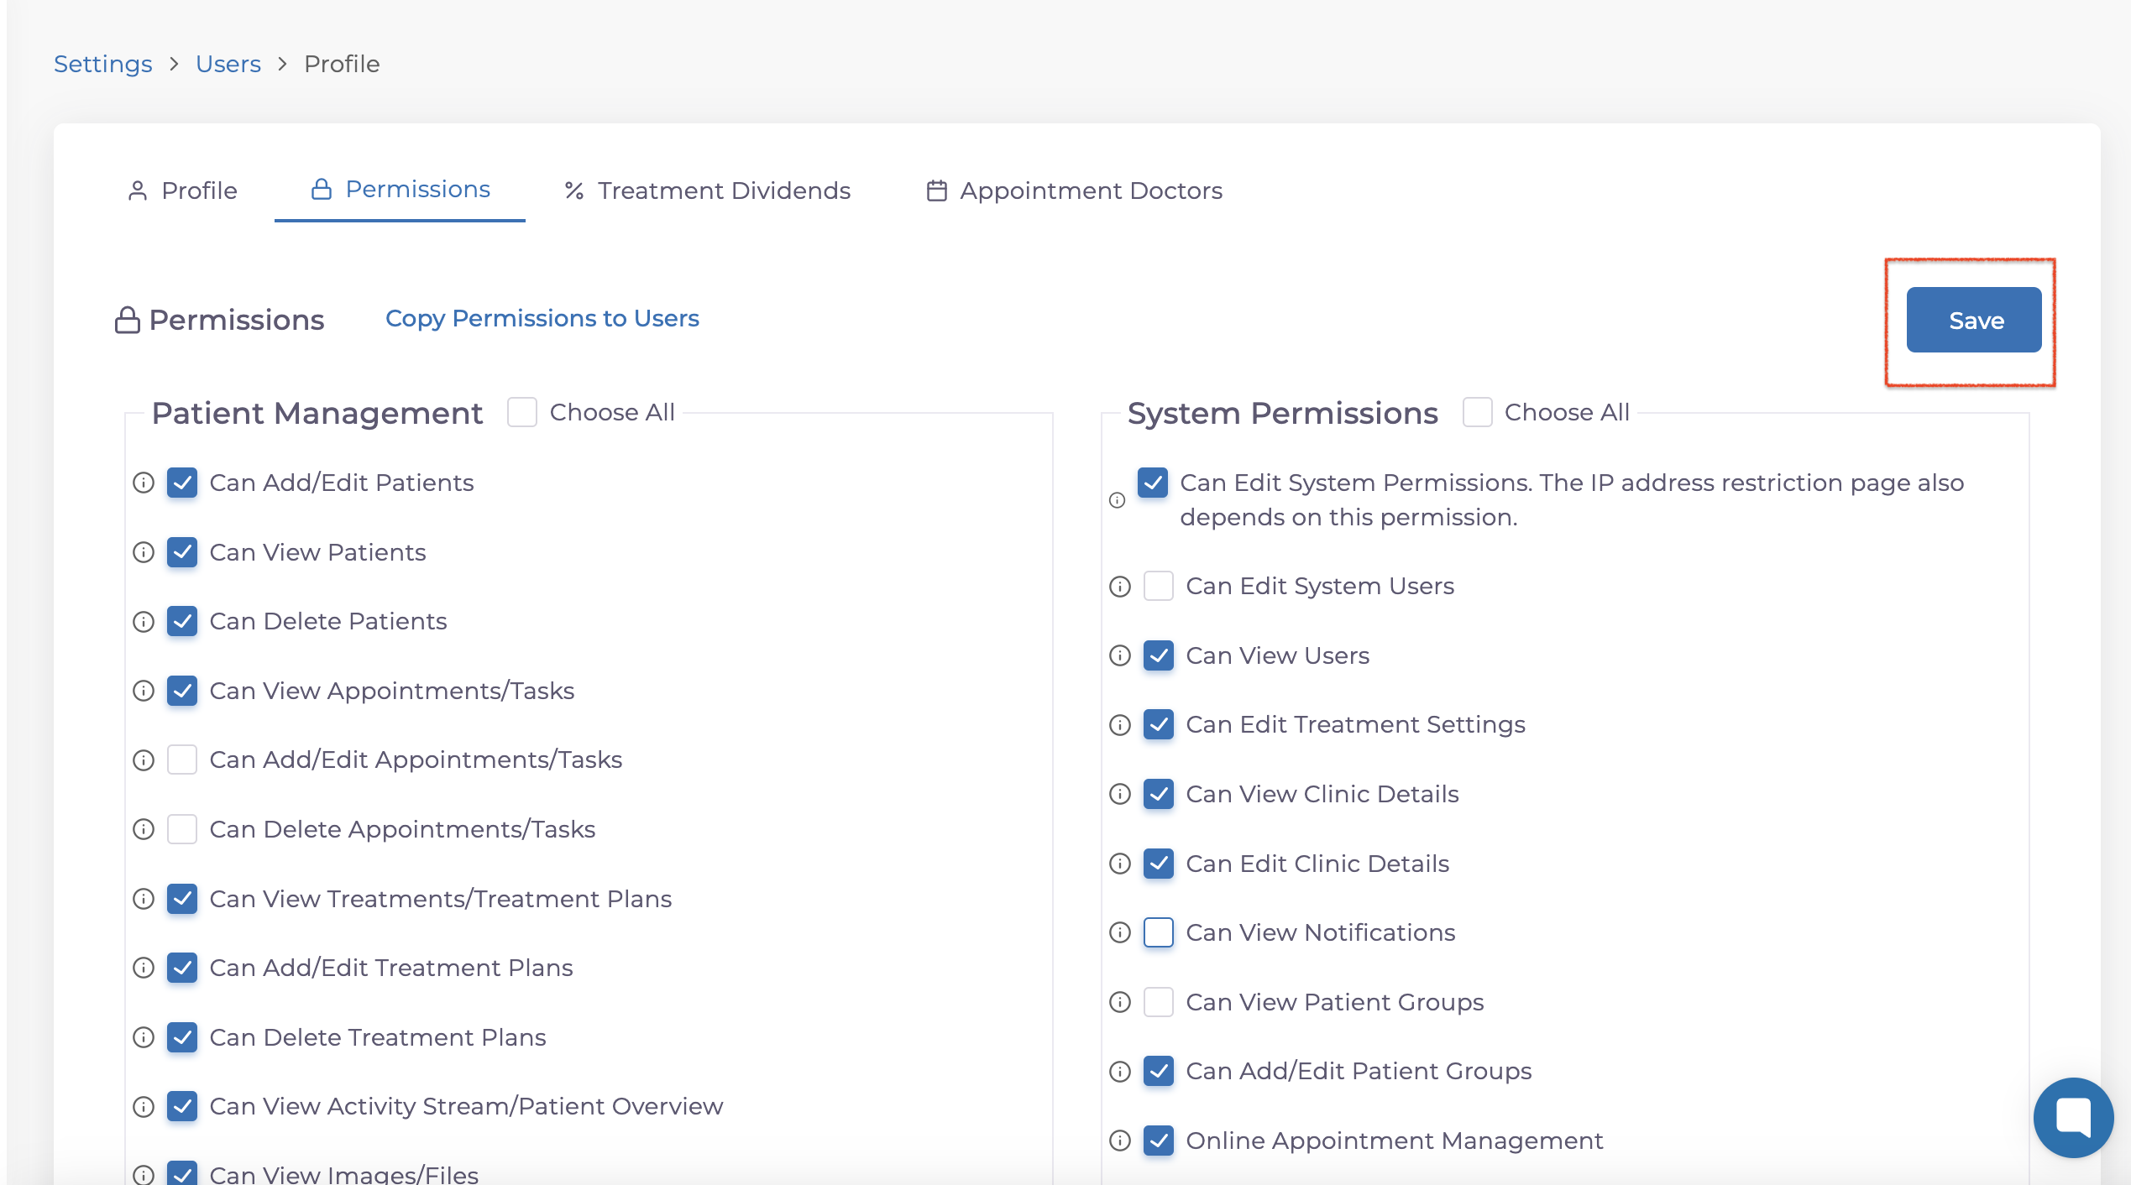Screen dimensions: 2131x1185
Task: Enable Can View Patient Groups checkbox
Action: tap(1159, 1002)
